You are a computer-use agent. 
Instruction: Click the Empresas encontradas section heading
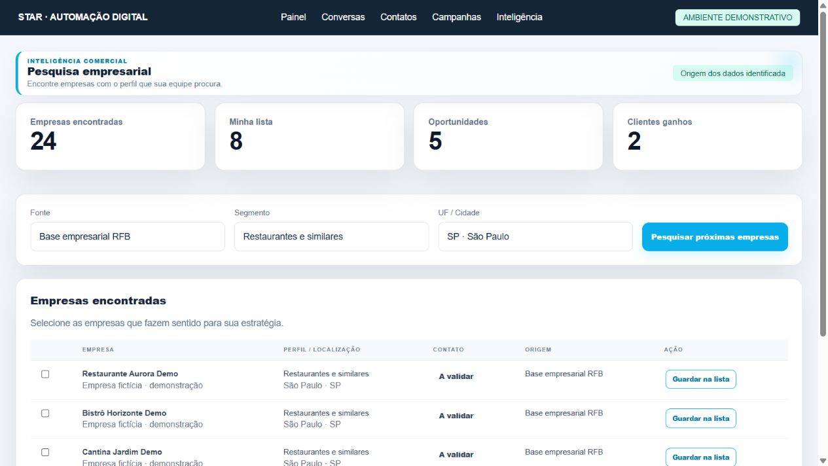(98, 301)
